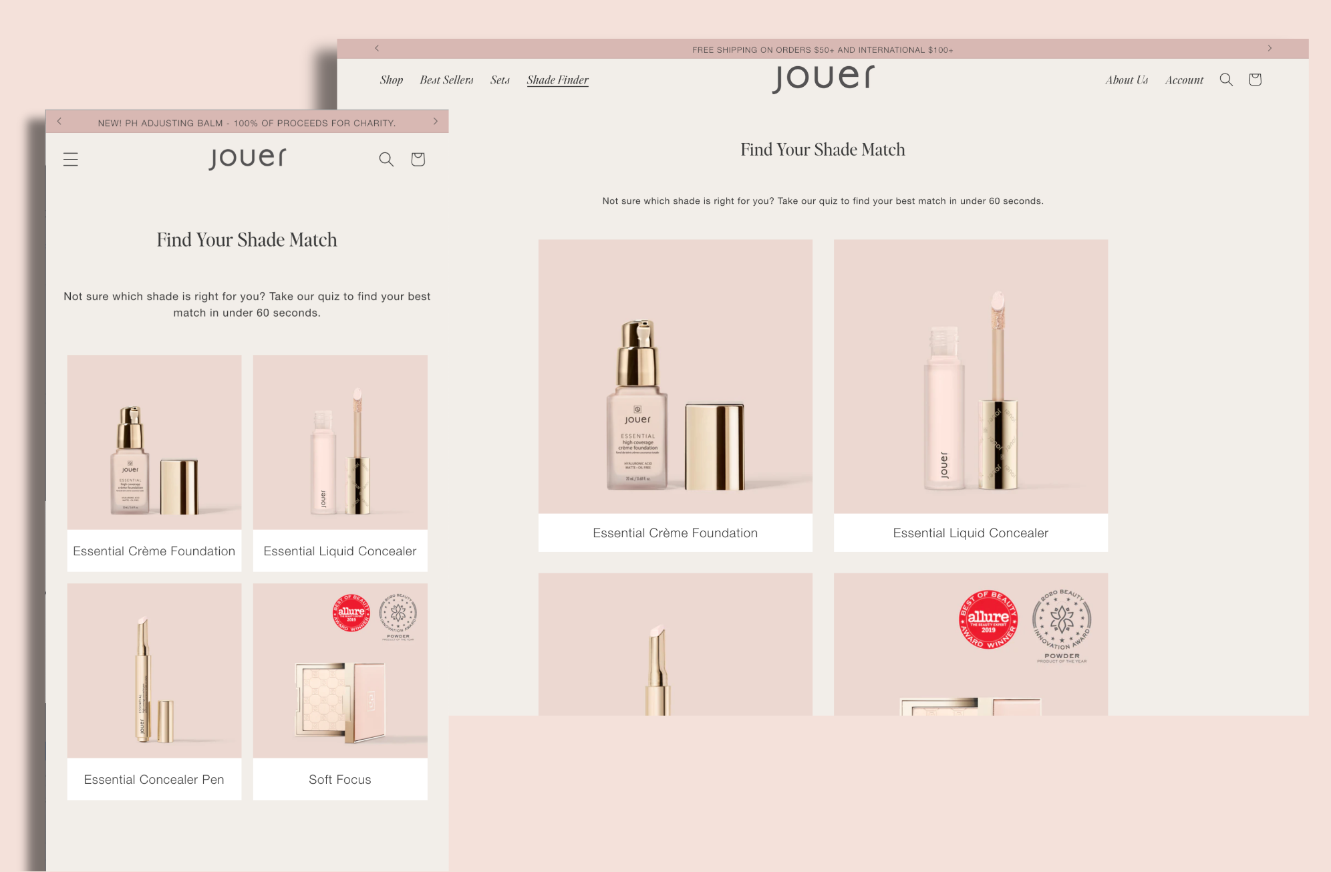1331x872 pixels.
Task: Advance to next desktop announcement banner
Action: 1270,48
